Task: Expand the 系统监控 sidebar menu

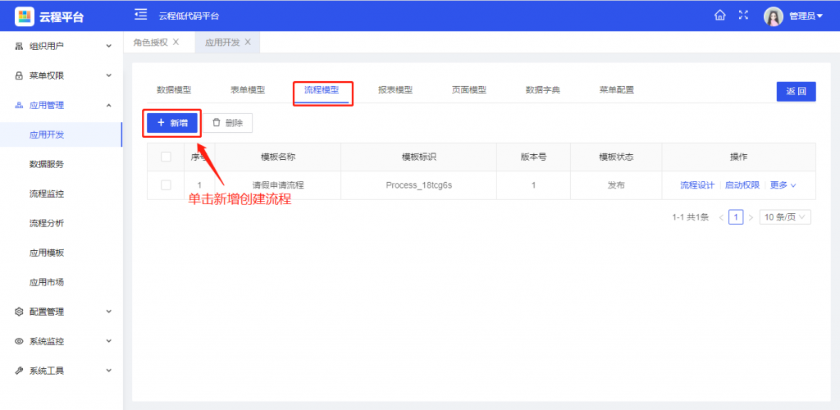Action: pyautogui.click(x=62, y=341)
